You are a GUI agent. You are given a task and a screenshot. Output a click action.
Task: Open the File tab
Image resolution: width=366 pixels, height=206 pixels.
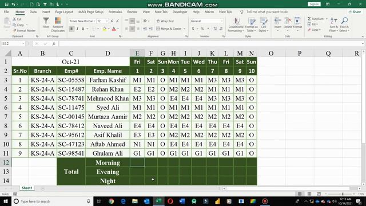tap(6, 11)
